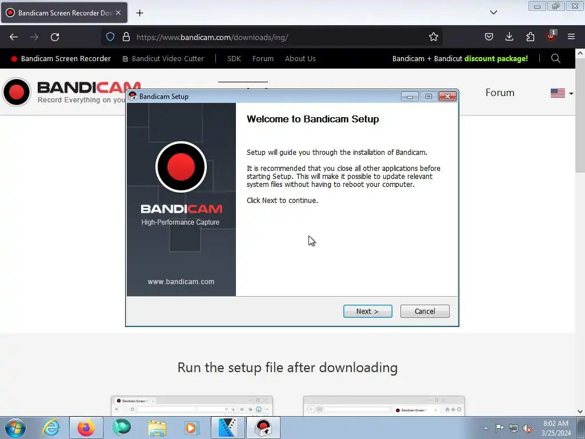Image resolution: width=585 pixels, height=439 pixels.
Task: Bookmark this page with star icon
Action: 433,37
